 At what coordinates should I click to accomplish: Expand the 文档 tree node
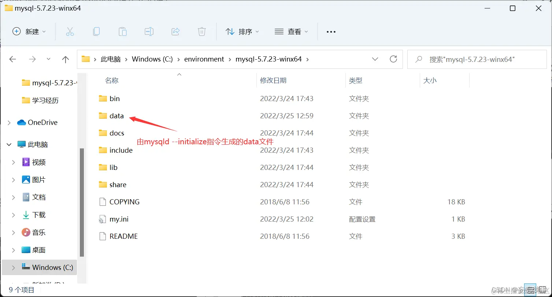[x=14, y=197]
